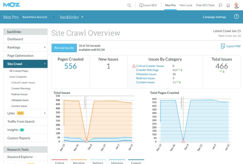The width and height of the screenshot is (243, 164).
Task: Open the Free SEO Tools menu
Action: tap(205, 5)
